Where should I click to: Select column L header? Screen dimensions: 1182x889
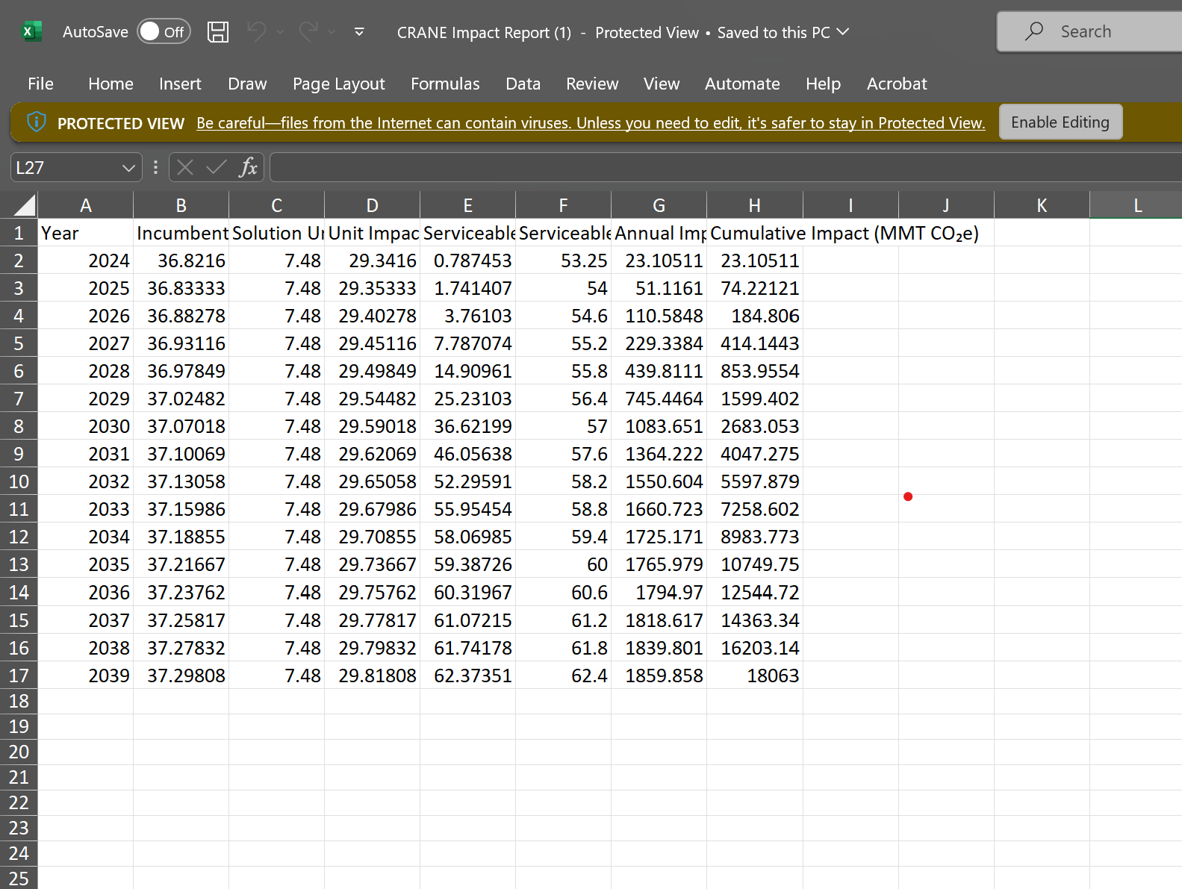point(1137,205)
